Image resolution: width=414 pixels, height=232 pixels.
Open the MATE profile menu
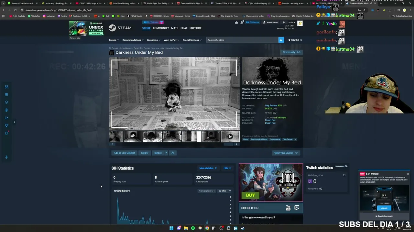click(x=175, y=28)
